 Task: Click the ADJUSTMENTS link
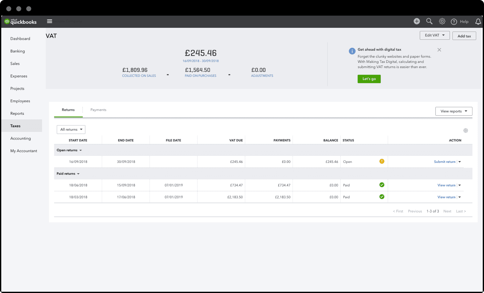pos(262,76)
